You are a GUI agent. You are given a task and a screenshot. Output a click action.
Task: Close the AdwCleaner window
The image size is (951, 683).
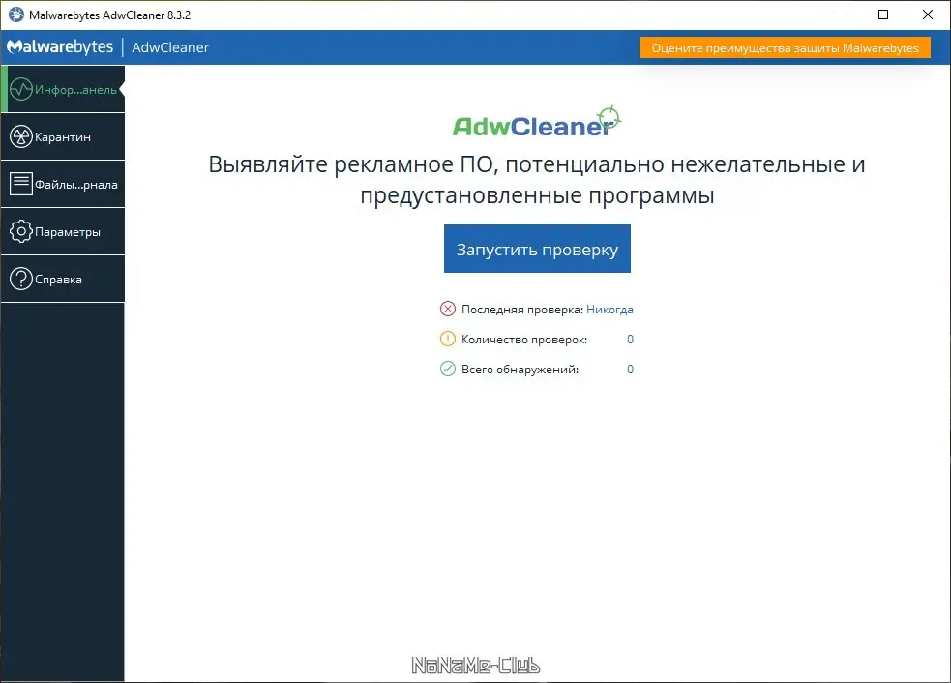tap(928, 15)
